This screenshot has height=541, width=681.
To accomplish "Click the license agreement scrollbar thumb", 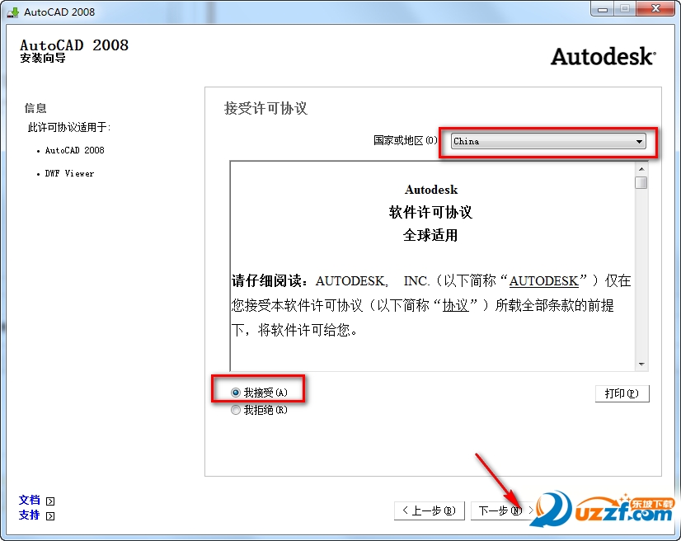I will tap(641, 182).
